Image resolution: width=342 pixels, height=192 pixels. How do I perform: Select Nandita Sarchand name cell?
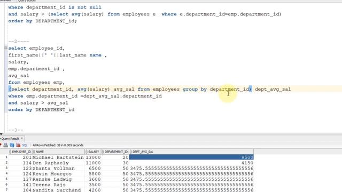pyautogui.click(x=58, y=190)
